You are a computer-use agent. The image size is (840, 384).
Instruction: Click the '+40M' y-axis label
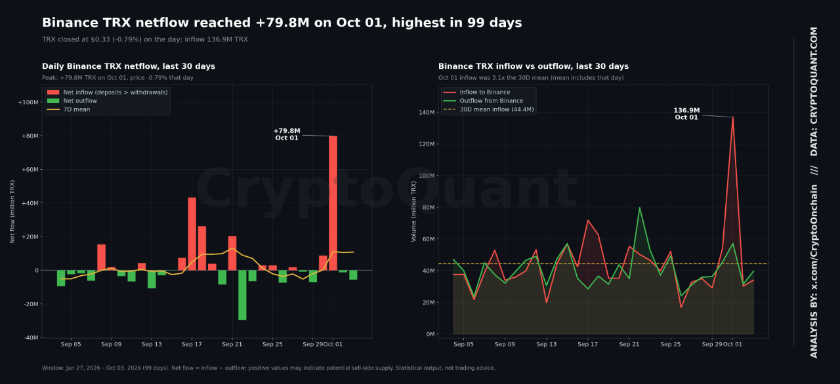(29, 203)
